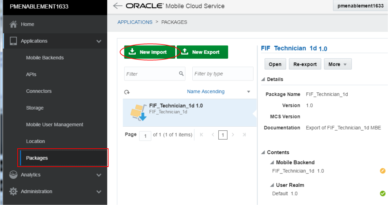Viewport: 388px width, 205px height.
Task: Click the green checkmark status icon
Action: (383, 193)
